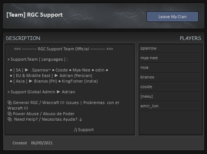Click the Created date 06/09/2021
Image resolution: width=207 pixels, height=154 pixels.
(42, 143)
